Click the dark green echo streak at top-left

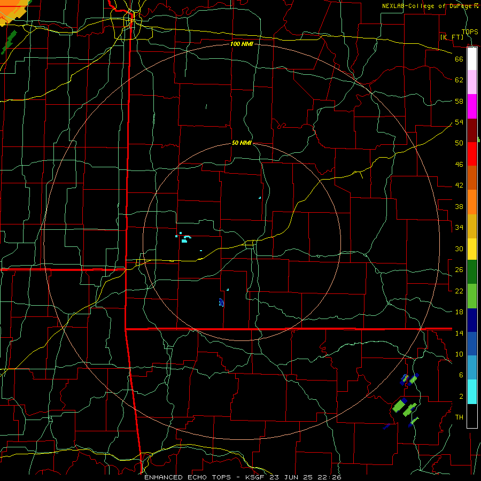[x=9, y=42]
